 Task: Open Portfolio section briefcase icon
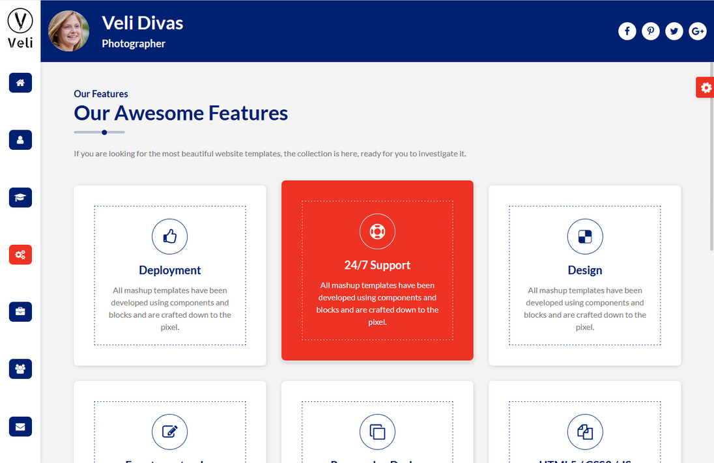coord(20,312)
